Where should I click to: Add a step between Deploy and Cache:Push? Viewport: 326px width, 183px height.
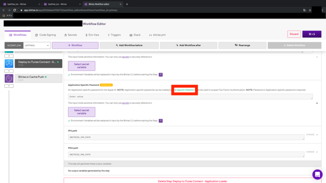pos(9,71)
